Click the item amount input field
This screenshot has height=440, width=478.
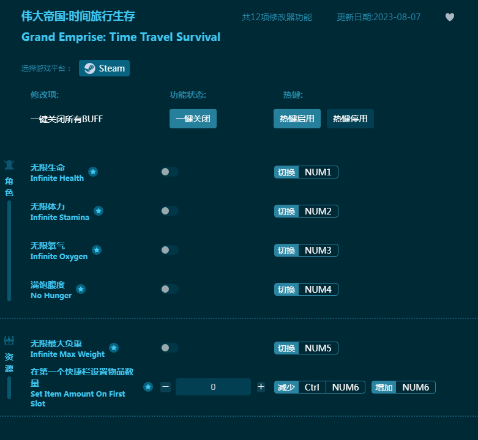[x=213, y=387]
